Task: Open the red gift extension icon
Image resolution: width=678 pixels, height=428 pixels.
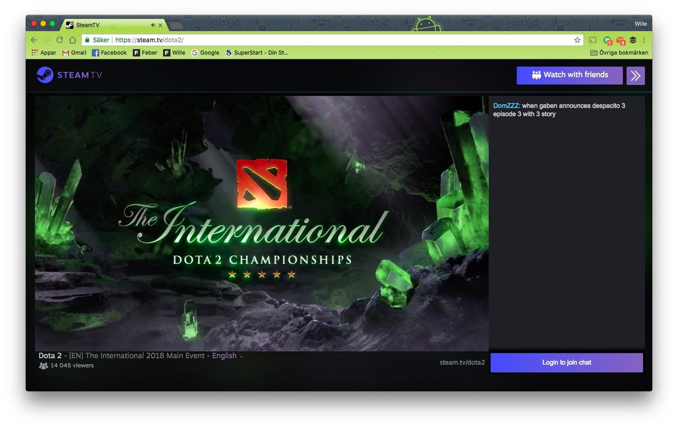Action: 620,40
